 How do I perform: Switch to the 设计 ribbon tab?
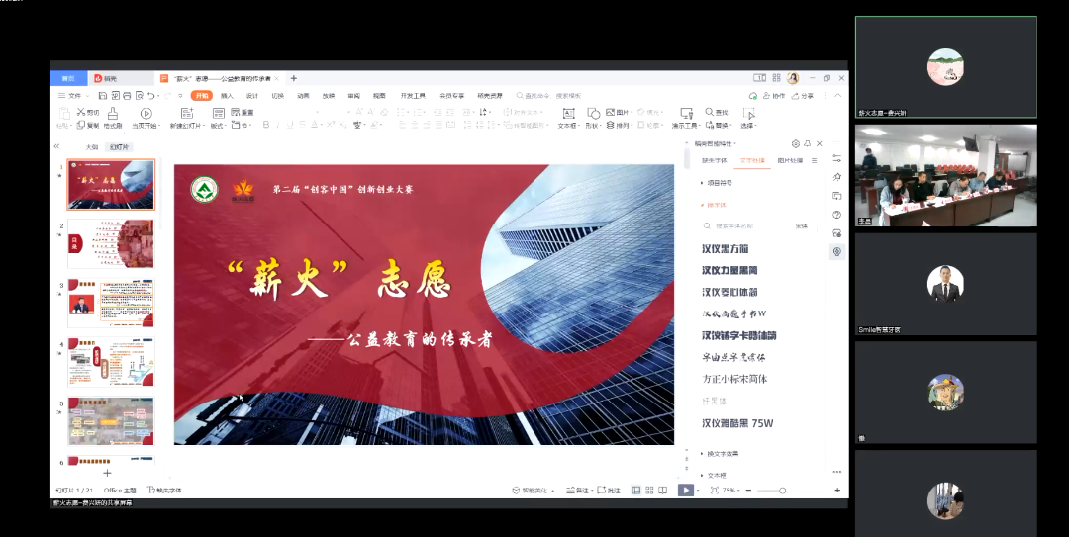point(252,96)
